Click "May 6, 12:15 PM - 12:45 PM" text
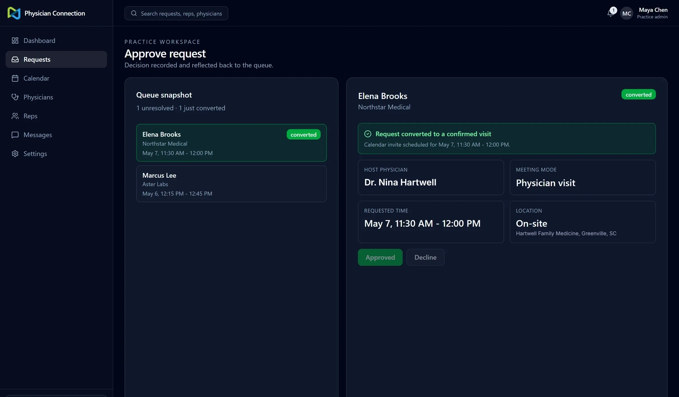Screen dimensions: 679x397 point(177,194)
